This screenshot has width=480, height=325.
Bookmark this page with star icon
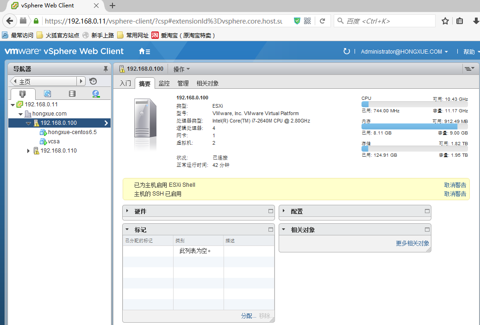click(x=445, y=21)
